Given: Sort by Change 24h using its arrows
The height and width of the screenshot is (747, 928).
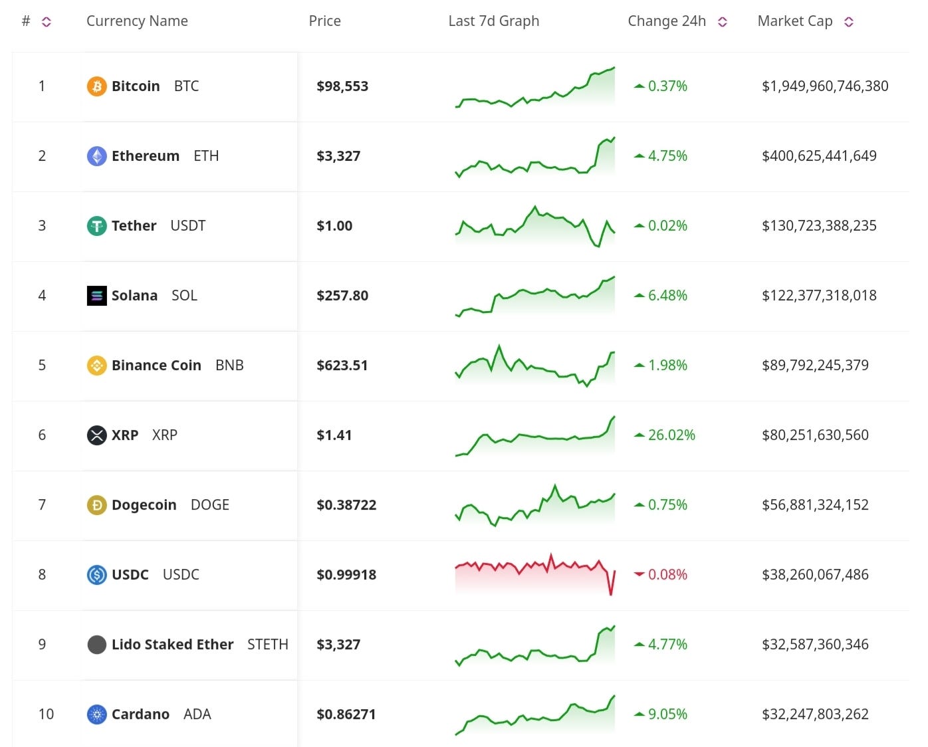Looking at the screenshot, I should (723, 22).
